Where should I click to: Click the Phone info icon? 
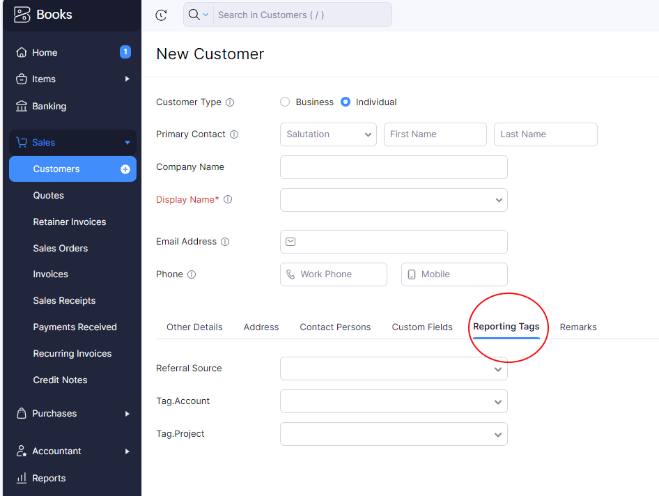coord(192,274)
